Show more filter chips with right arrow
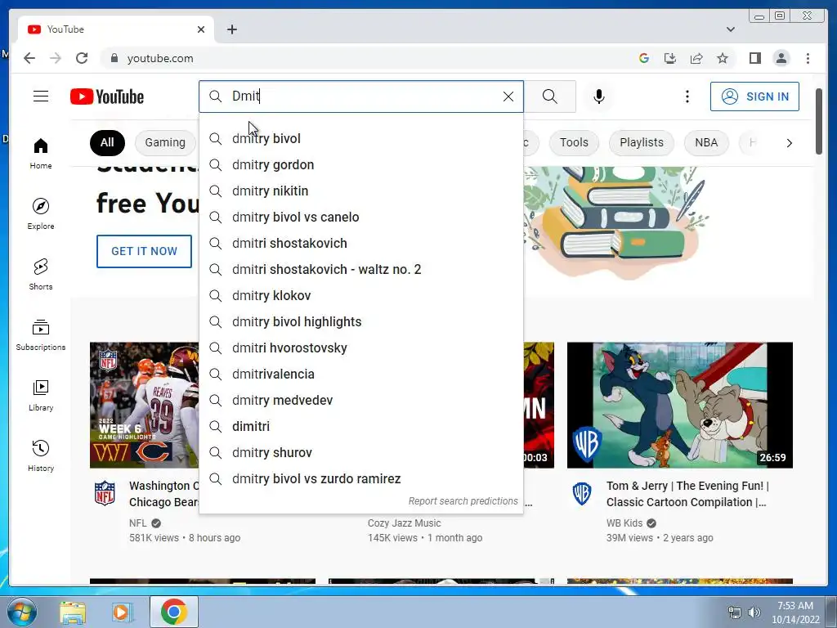 pyautogui.click(x=789, y=142)
